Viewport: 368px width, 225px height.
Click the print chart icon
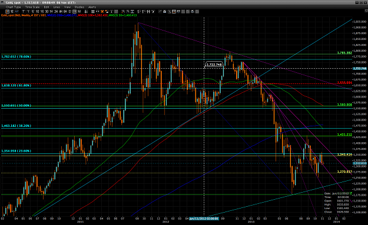(164, 12)
